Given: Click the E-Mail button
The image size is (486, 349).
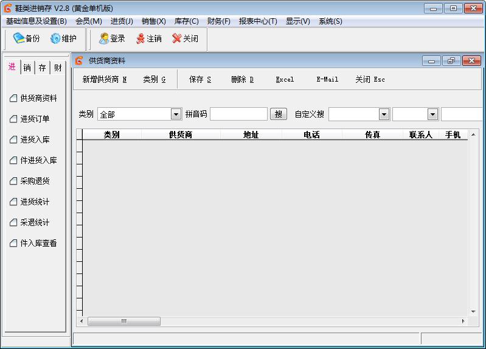Looking at the screenshot, I should pyautogui.click(x=327, y=80).
